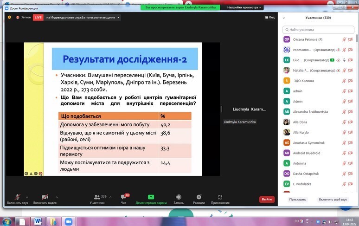This screenshot has height=226, width=359.
Task: Open the Zoom icon in the taskbar
Action: (x=68, y=221)
